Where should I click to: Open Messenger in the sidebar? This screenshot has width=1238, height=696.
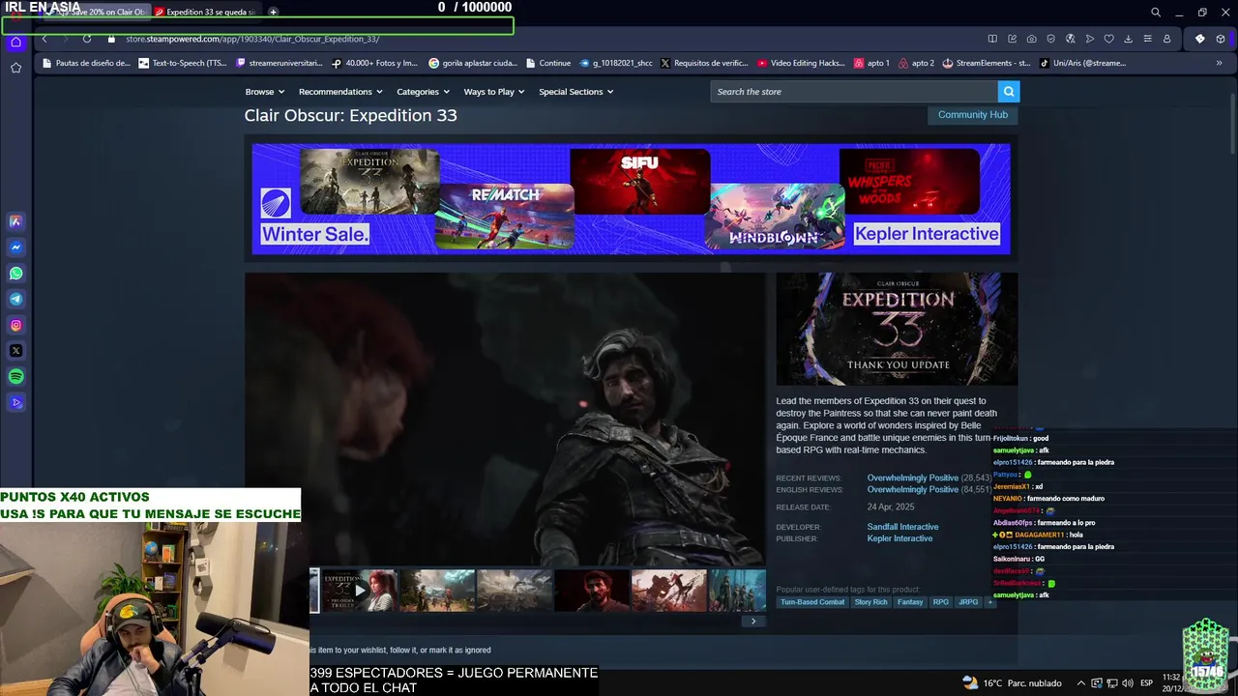point(15,247)
